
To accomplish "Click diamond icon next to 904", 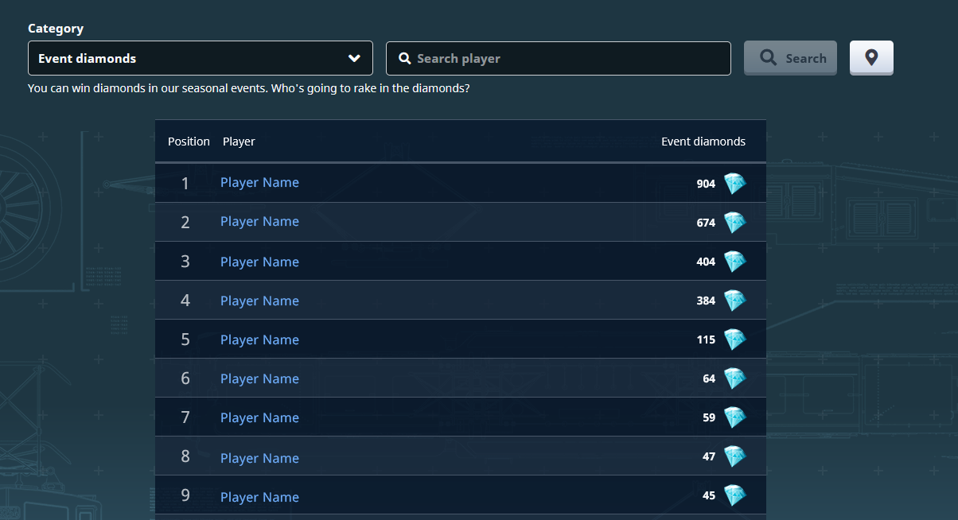I will (734, 184).
